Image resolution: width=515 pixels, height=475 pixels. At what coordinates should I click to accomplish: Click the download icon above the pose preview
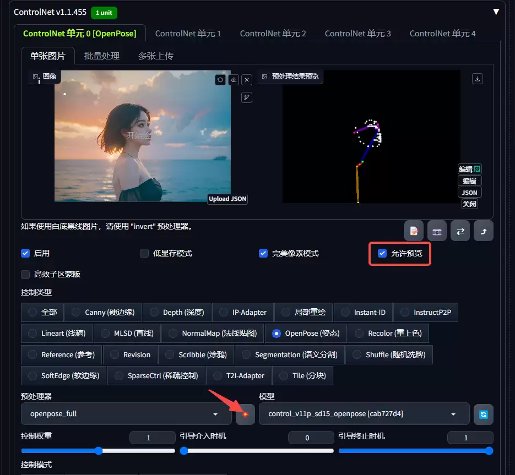pos(477,79)
